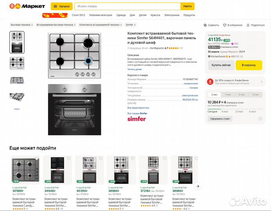
Task: Open the Каталог dropdown menu
Action: tap(62, 6)
